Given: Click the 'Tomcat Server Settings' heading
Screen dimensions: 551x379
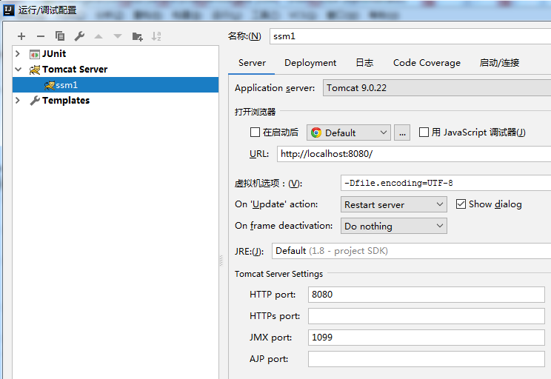Looking at the screenshot, I should coord(278,274).
